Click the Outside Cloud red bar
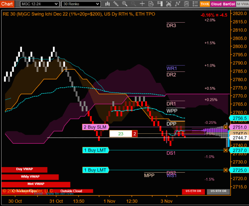Image resolution: width=249 pixels, height=206 pixels. (71, 191)
